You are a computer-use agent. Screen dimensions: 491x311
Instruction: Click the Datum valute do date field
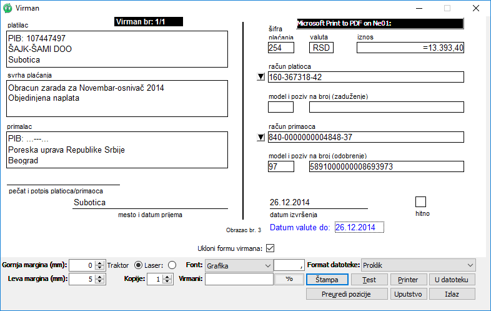pyautogui.click(x=359, y=227)
